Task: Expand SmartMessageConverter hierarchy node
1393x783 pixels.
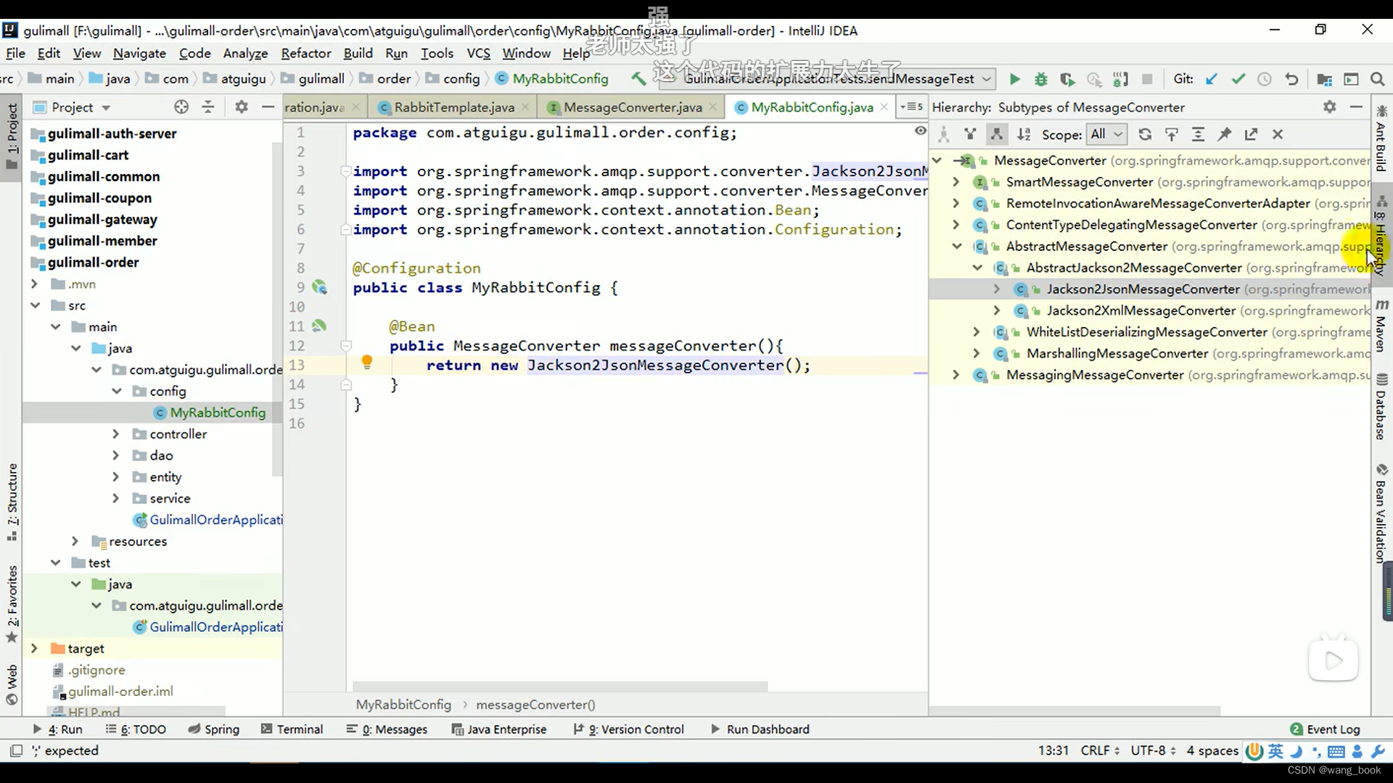Action: [958, 182]
